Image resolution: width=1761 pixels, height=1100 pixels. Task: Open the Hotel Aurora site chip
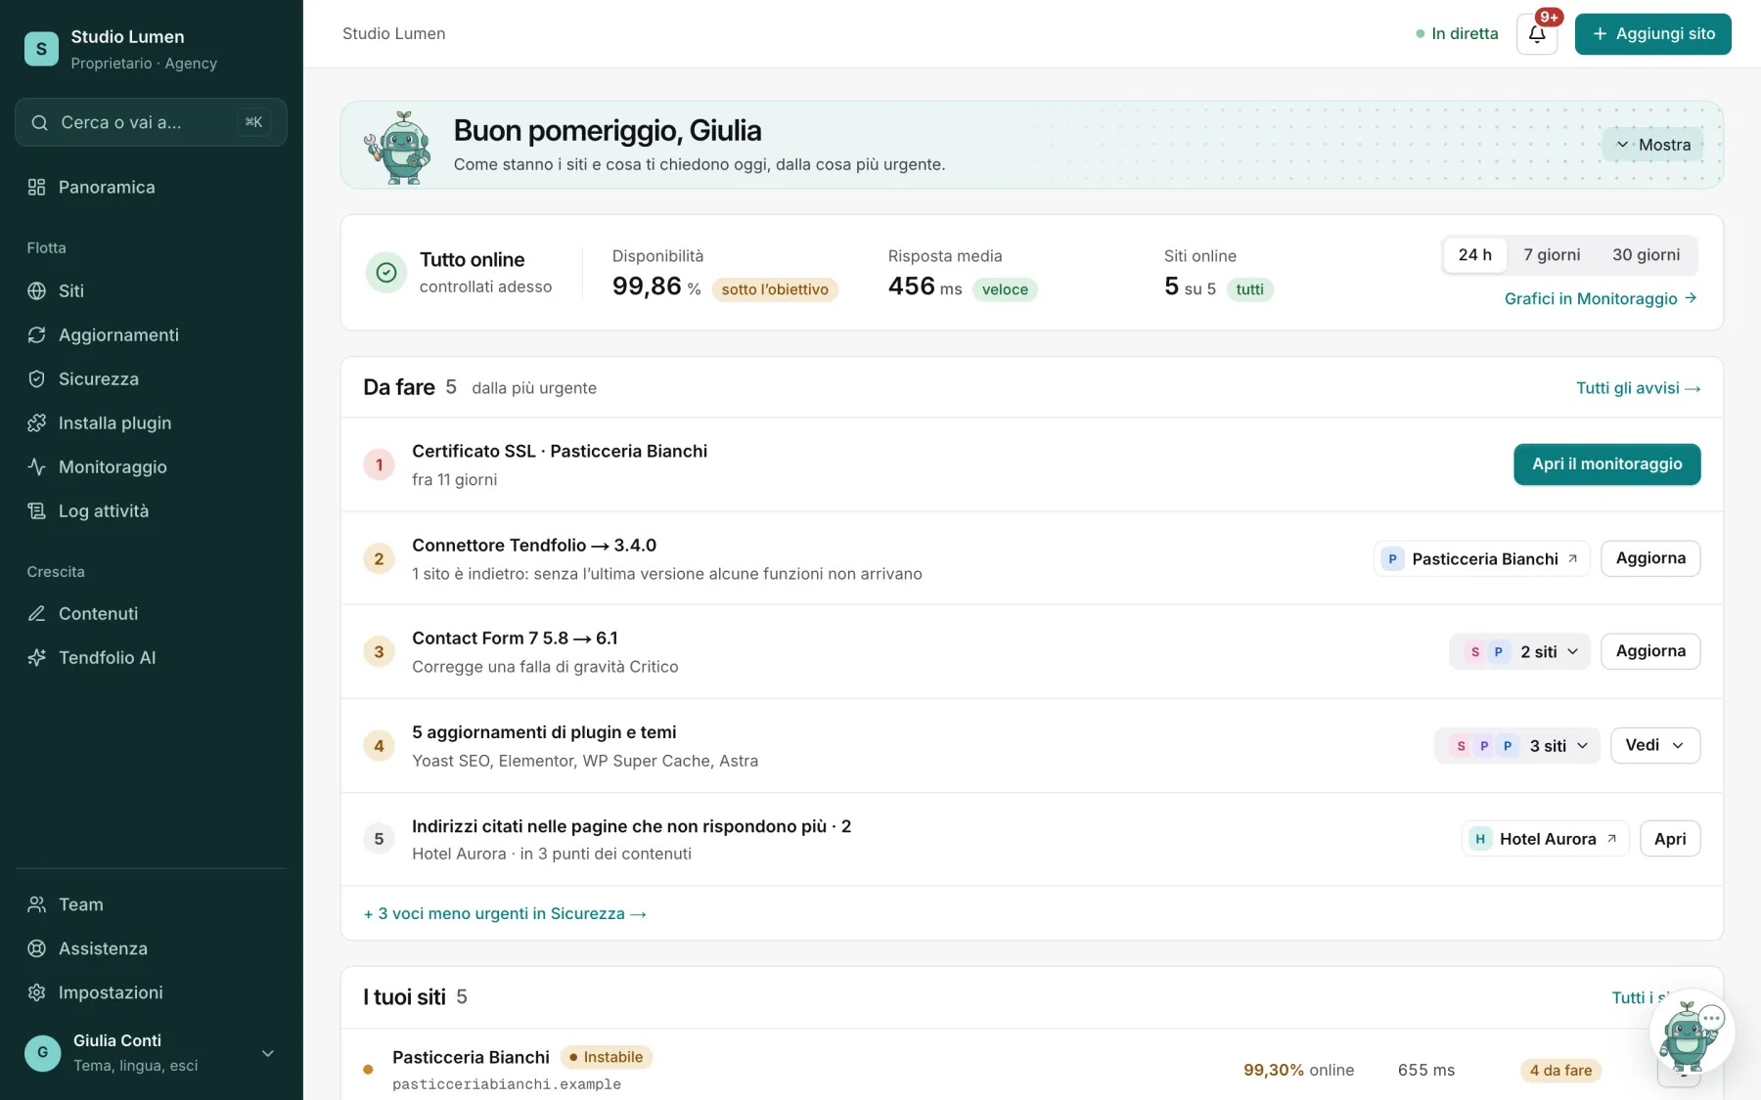pos(1545,839)
